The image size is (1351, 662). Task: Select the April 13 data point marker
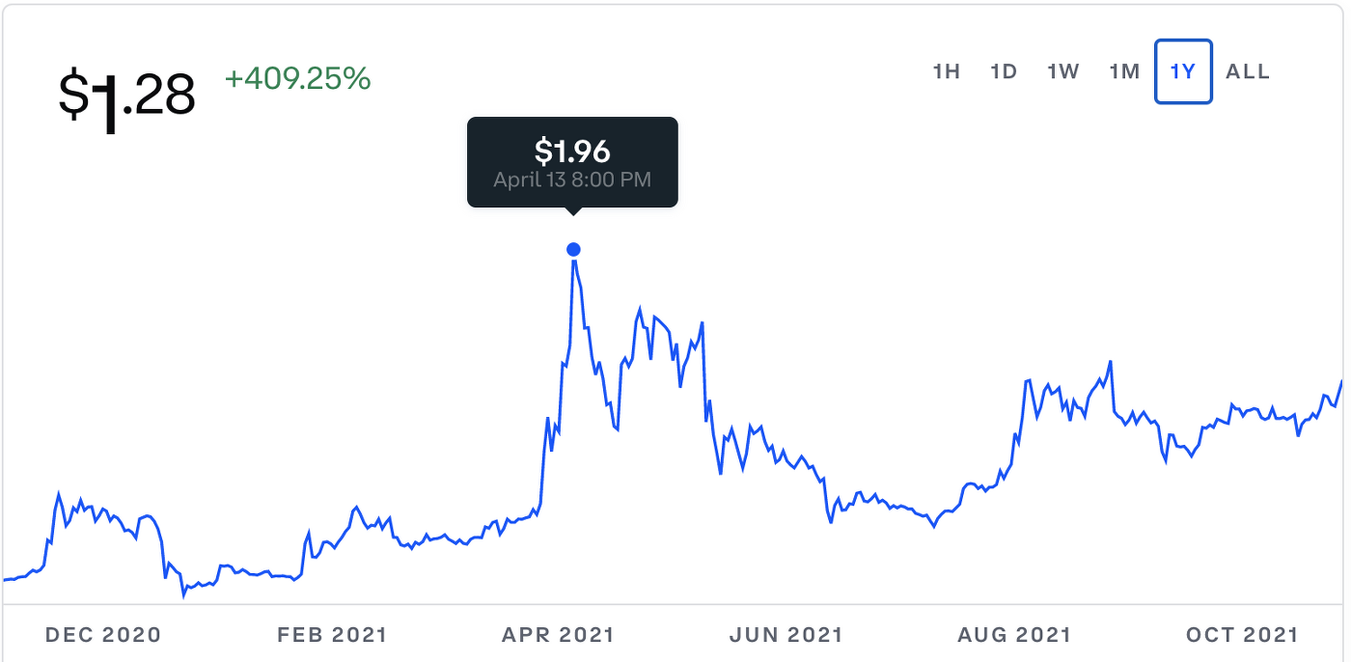tap(574, 248)
